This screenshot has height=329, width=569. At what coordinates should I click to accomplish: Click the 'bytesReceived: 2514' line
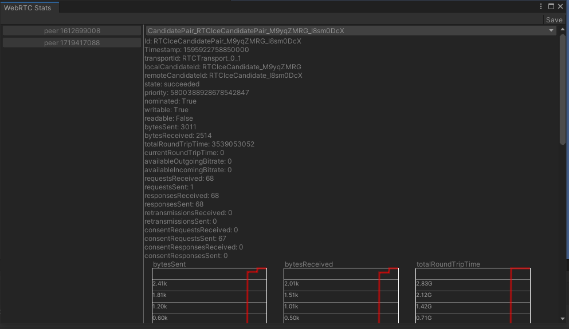(x=178, y=136)
